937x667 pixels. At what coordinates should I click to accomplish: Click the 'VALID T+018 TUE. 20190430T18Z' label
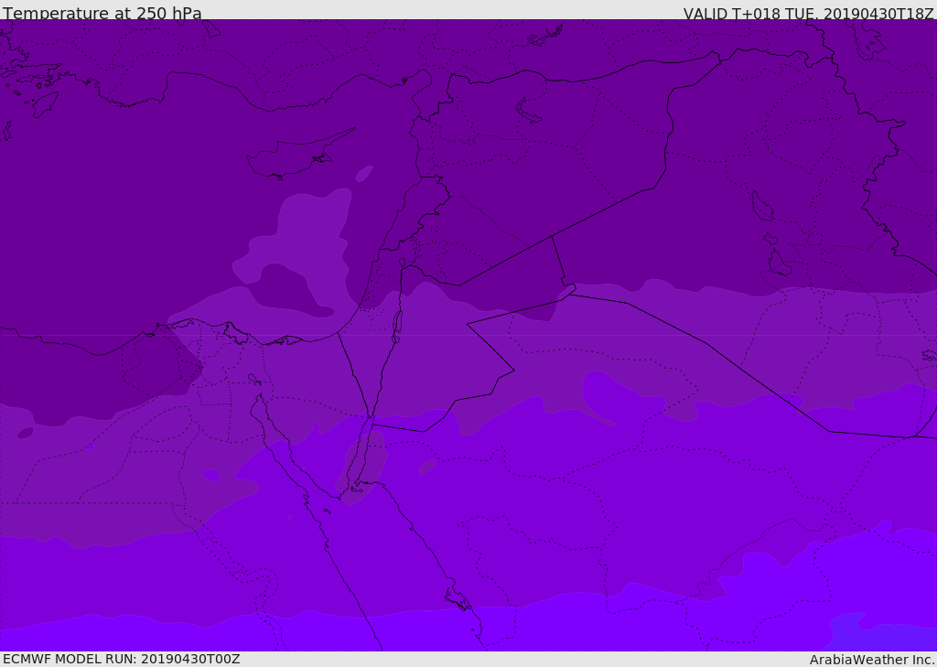(x=809, y=14)
